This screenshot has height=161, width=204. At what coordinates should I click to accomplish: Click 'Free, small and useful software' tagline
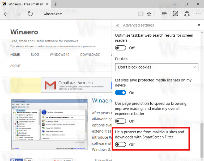pyautogui.click(x=45, y=41)
